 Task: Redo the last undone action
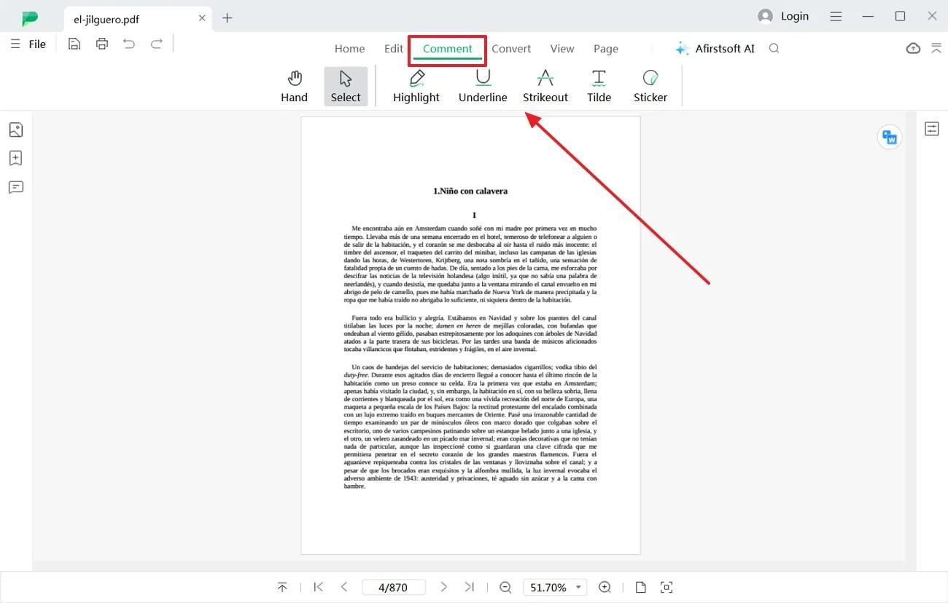click(157, 44)
